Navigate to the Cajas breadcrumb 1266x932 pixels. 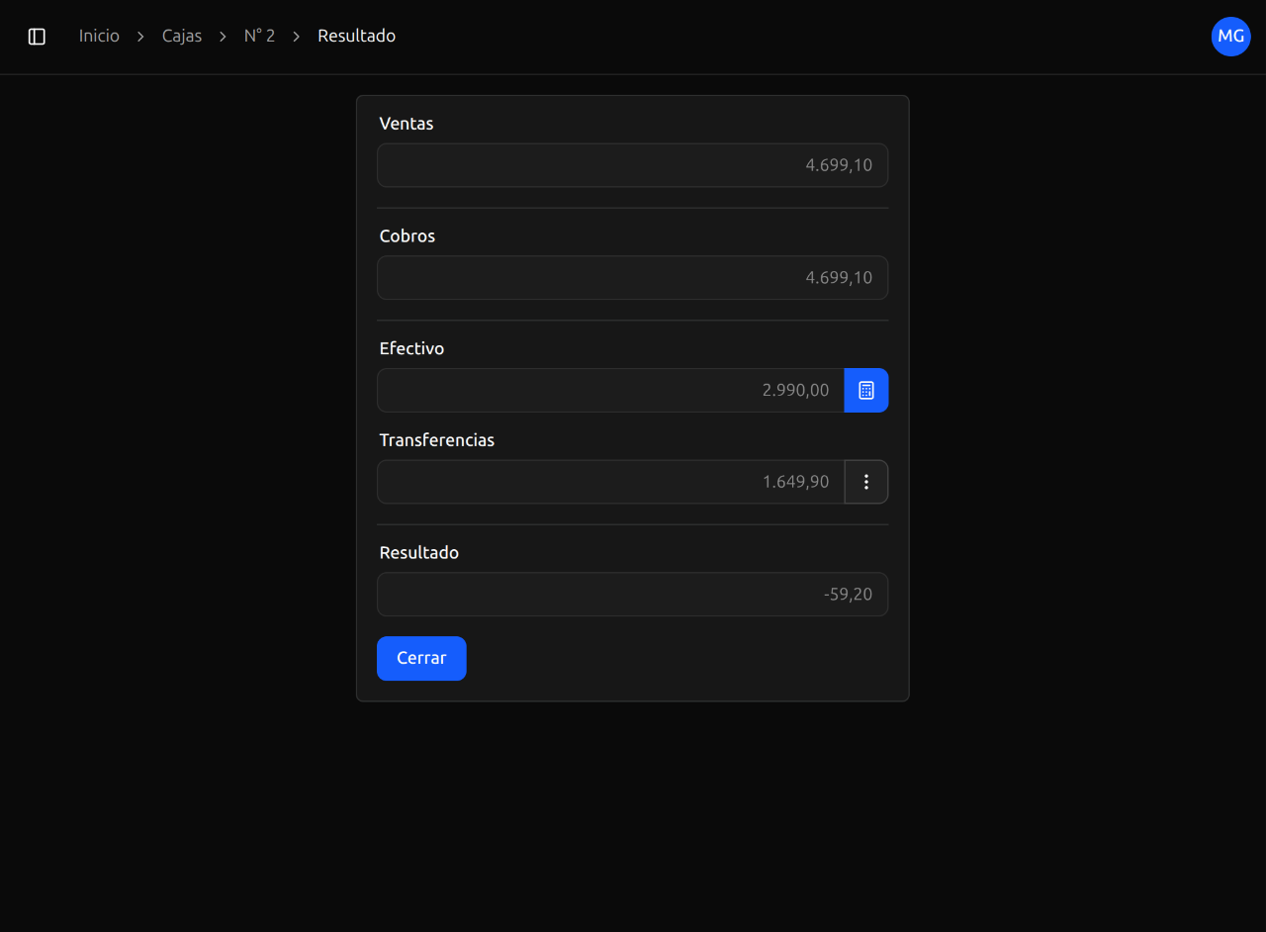tap(182, 37)
